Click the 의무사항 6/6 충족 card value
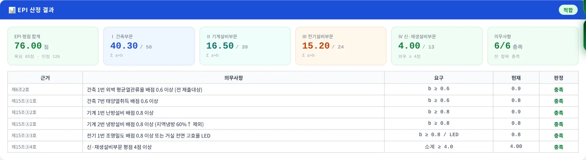 pyautogui.click(x=508, y=46)
